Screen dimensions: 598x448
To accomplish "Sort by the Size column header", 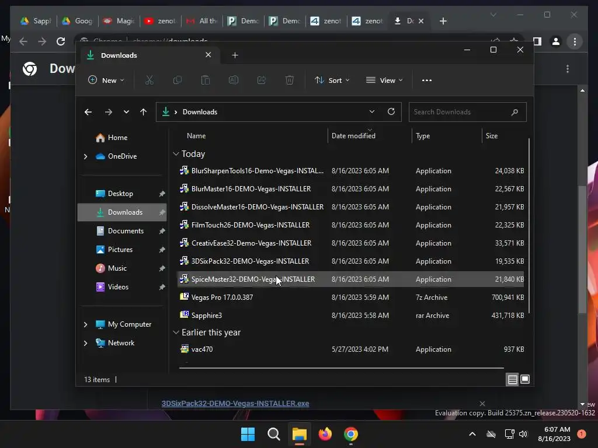I will 505,135.
